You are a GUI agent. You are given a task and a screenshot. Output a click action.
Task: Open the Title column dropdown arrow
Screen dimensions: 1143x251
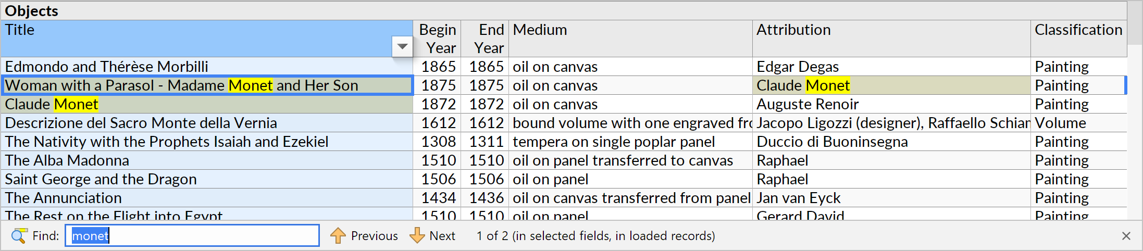pyautogui.click(x=402, y=47)
